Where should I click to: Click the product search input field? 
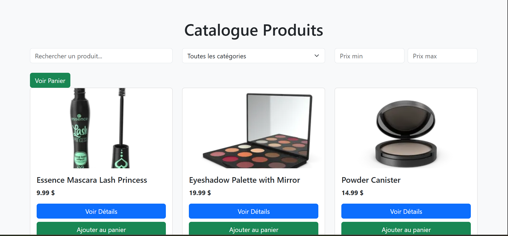click(x=101, y=56)
